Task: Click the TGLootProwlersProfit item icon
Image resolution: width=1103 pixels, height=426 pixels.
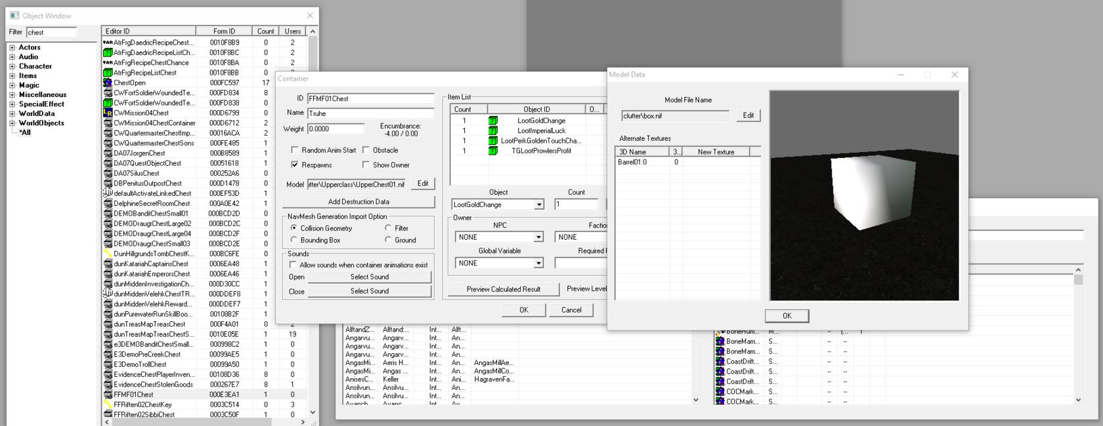Action: 492,151
